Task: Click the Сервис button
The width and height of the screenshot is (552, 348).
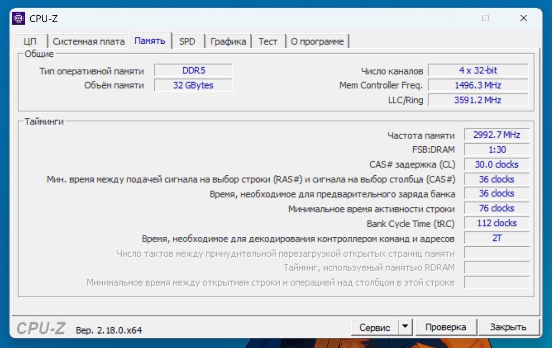Action: point(375,327)
